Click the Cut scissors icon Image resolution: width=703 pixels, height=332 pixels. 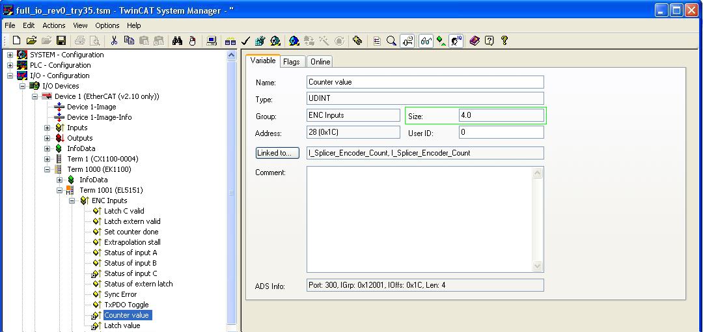pyautogui.click(x=114, y=41)
